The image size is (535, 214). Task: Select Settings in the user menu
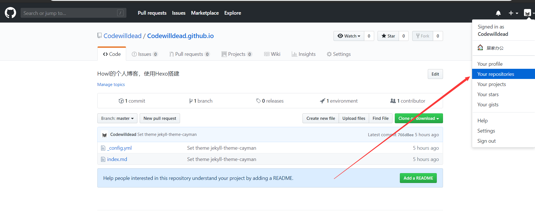click(503, 131)
